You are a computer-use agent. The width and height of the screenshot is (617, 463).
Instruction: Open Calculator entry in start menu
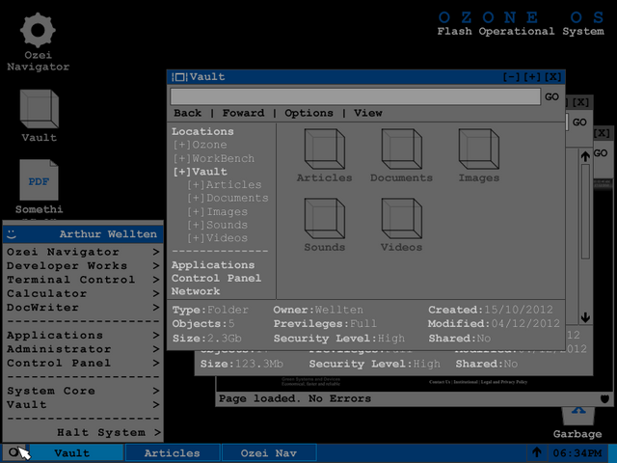(x=83, y=293)
